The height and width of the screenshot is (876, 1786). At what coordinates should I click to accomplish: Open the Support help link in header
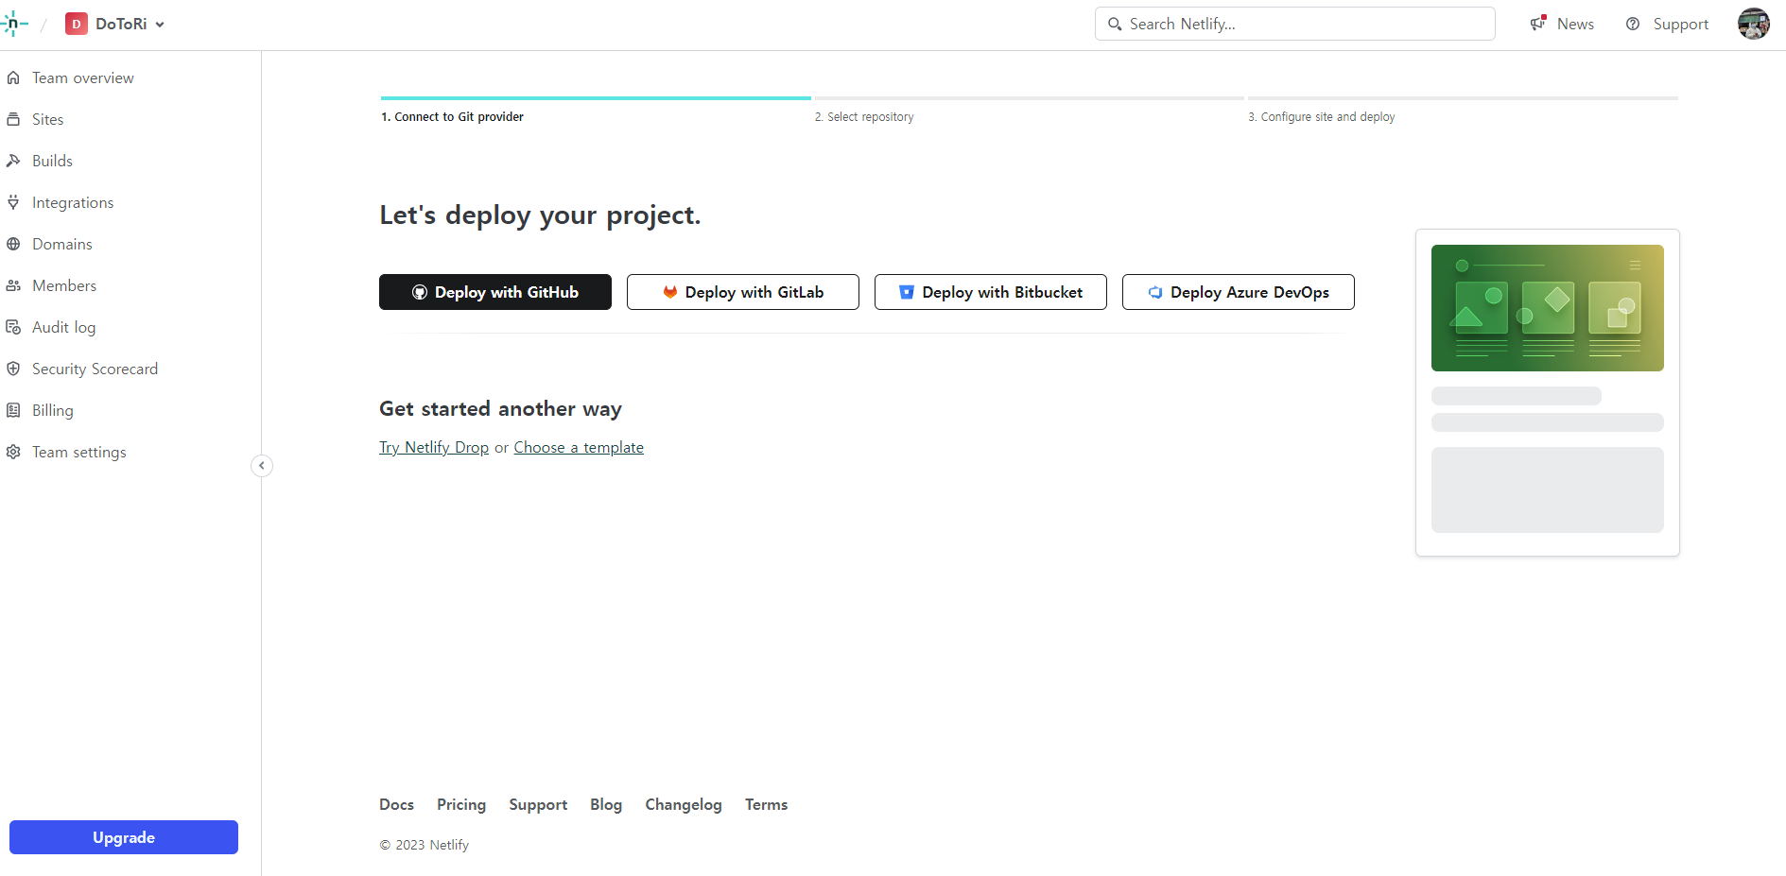pyautogui.click(x=1667, y=24)
